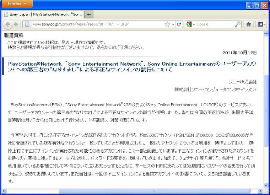
Task: Reload the page with the refresh icon
Action: tap(179, 24)
